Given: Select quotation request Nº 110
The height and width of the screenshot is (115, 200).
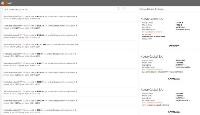Looking at the screenshot, I should pyautogui.click(x=24, y=35).
